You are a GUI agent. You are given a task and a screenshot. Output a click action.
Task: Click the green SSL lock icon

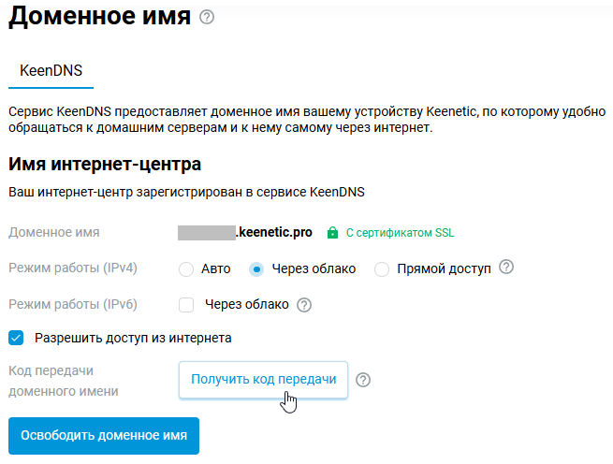pyautogui.click(x=332, y=233)
